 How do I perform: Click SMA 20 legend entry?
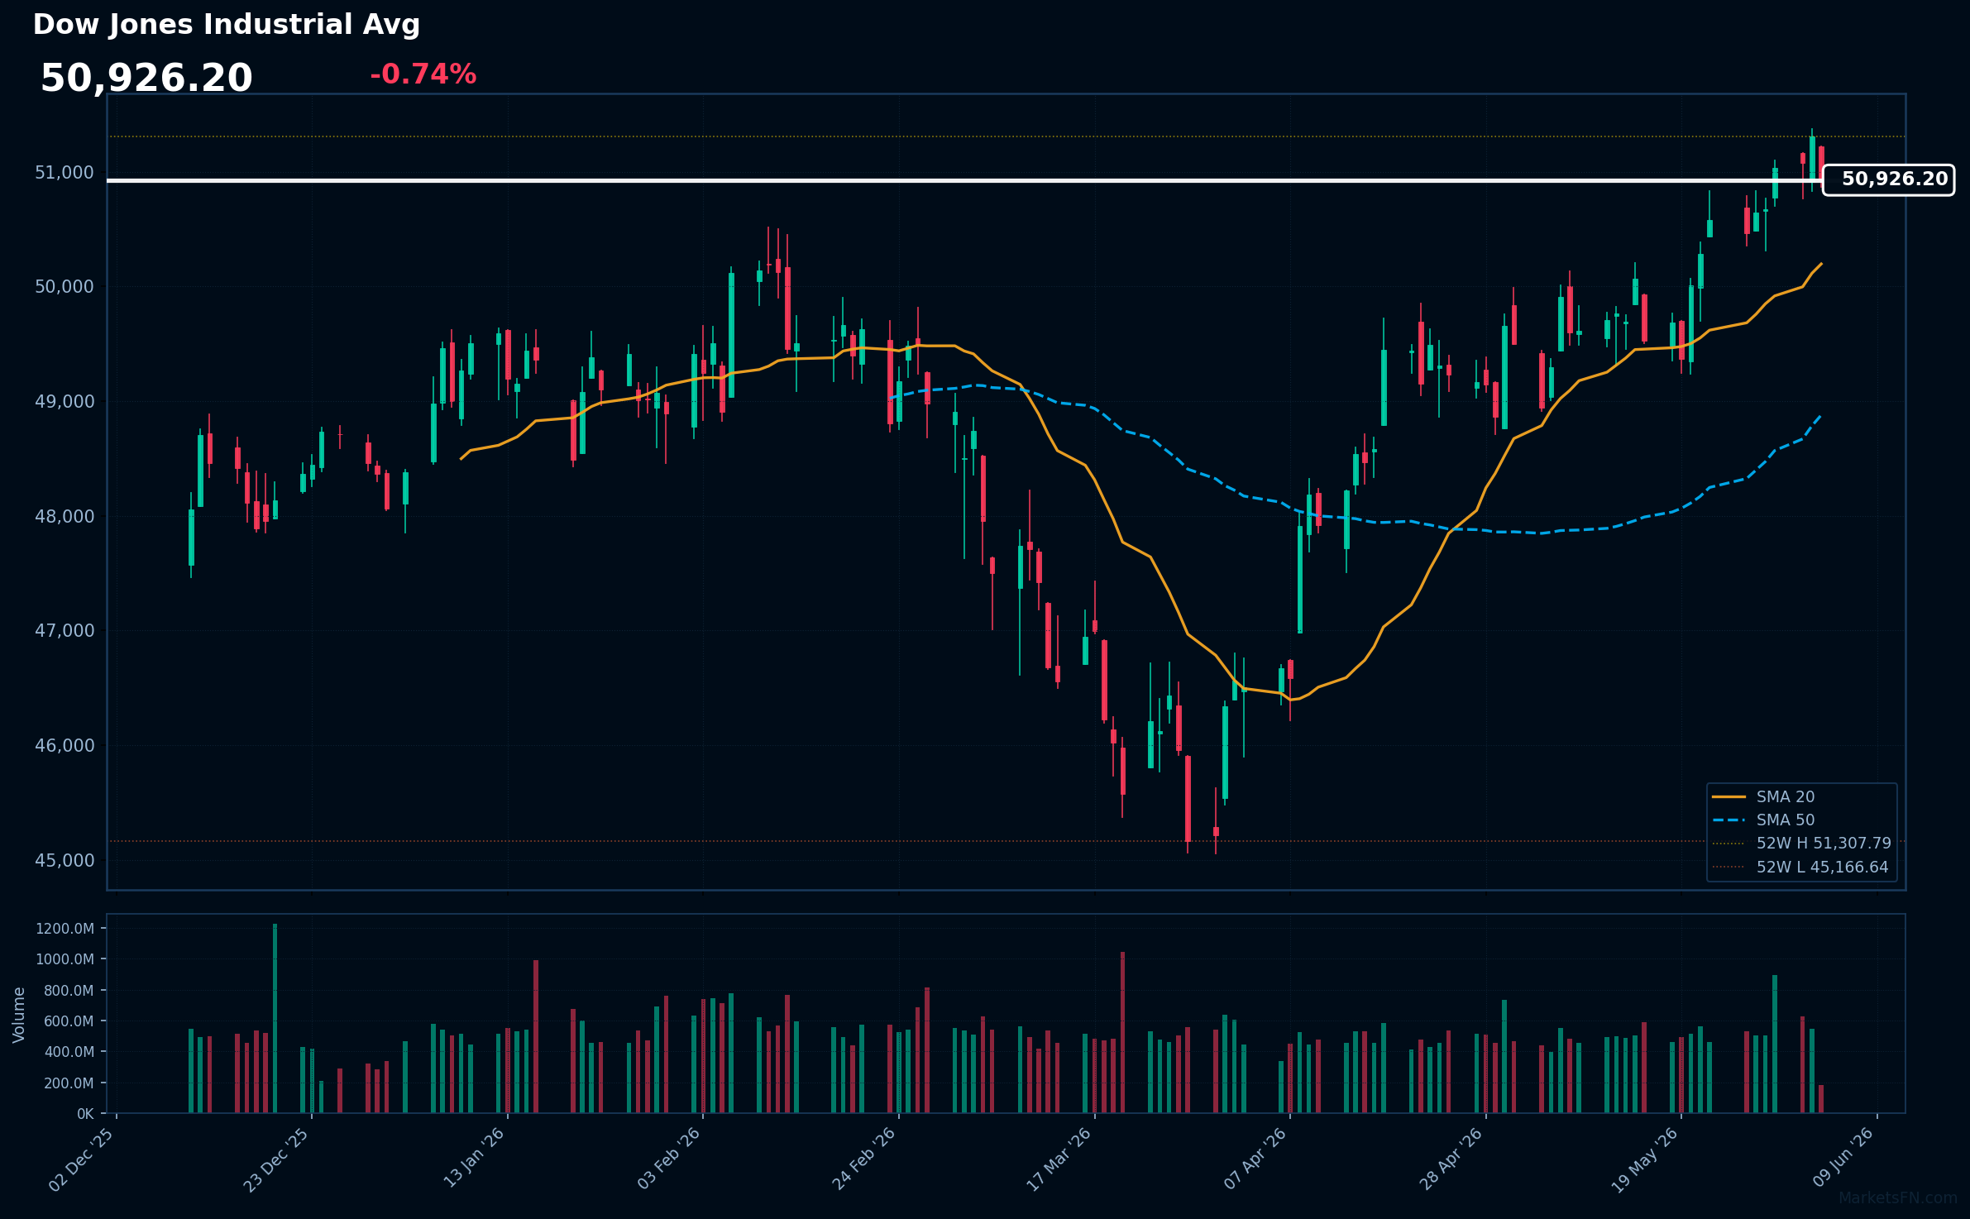click(1763, 796)
